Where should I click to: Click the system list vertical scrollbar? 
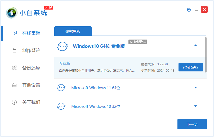coord(206,55)
